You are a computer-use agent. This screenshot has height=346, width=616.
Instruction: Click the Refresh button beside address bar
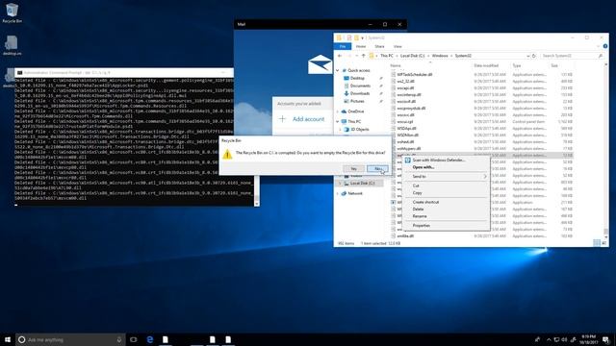pyautogui.click(x=533, y=56)
